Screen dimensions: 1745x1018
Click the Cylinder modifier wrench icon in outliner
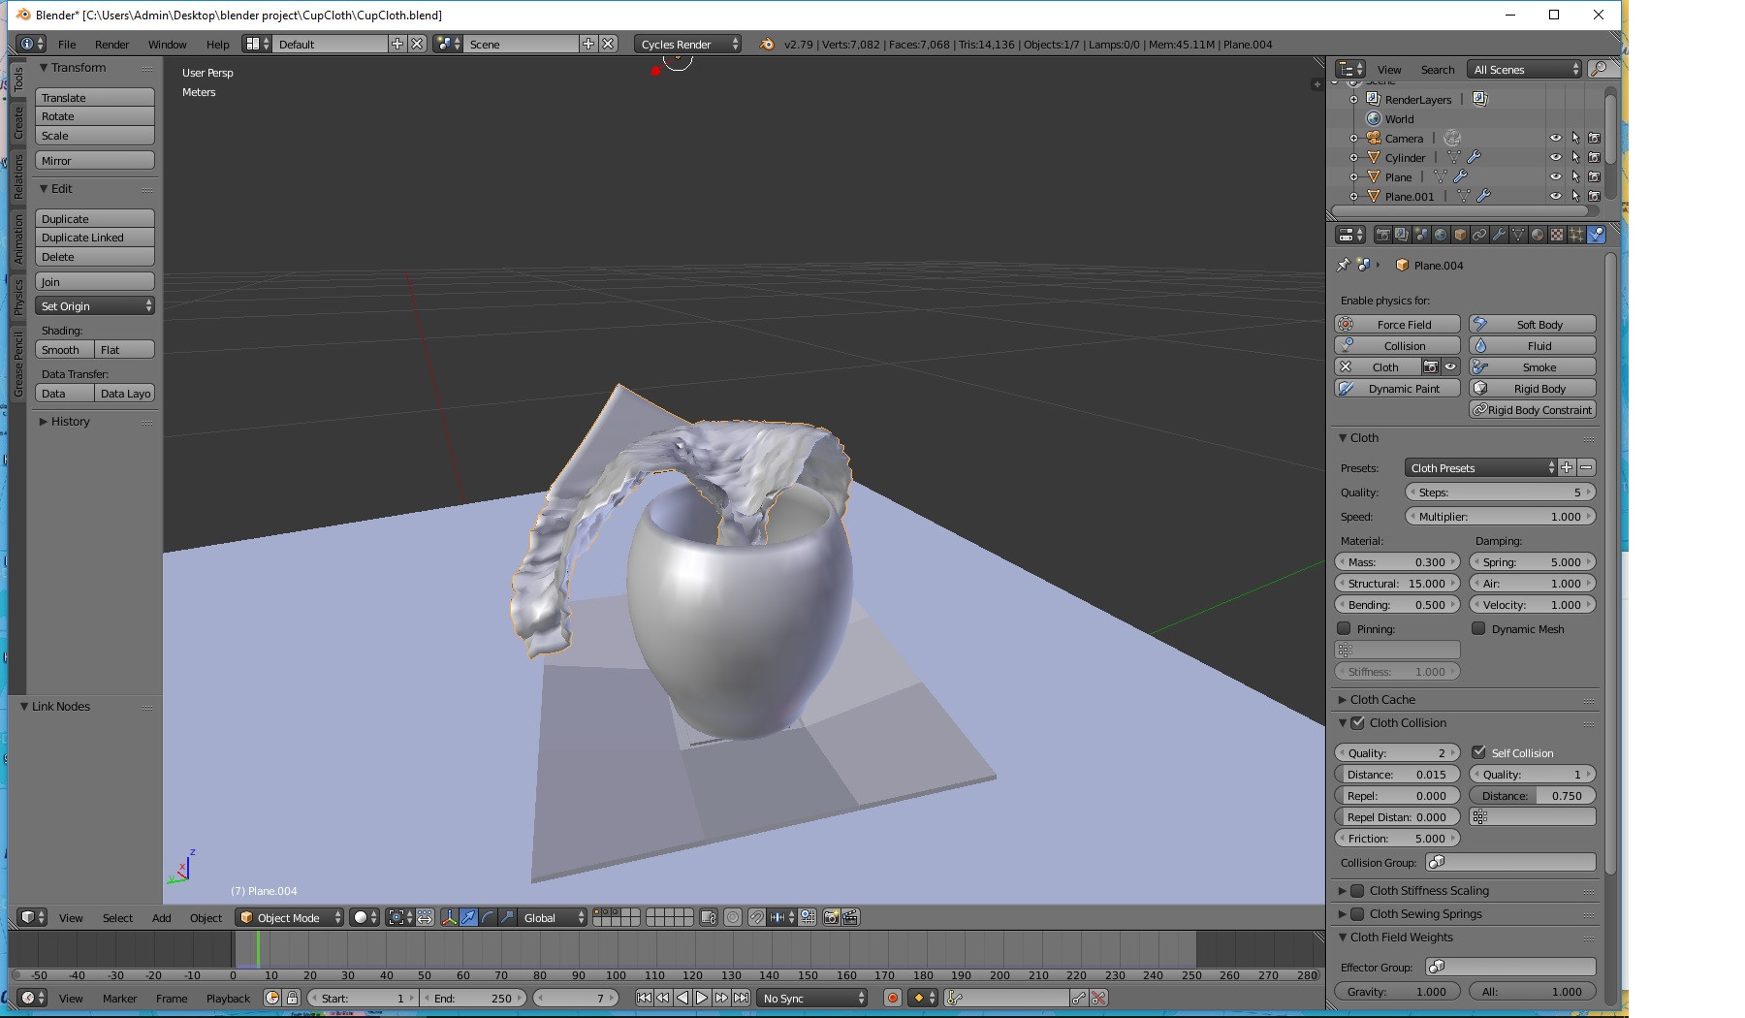(x=1475, y=157)
